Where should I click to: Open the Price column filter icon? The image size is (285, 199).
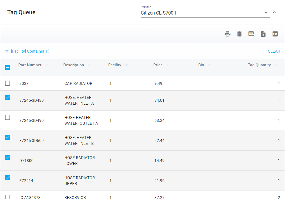(x=168, y=65)
